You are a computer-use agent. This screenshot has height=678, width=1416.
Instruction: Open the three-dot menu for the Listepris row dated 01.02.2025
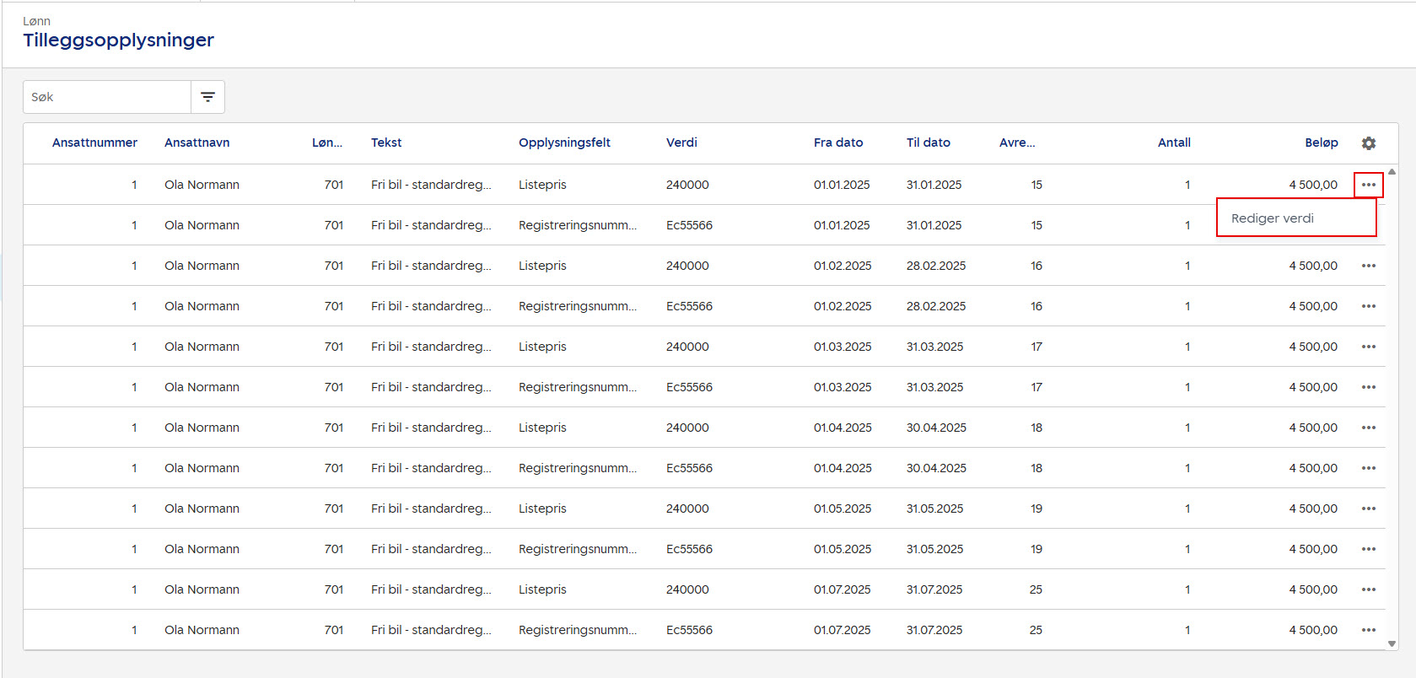pos(1368,266)
